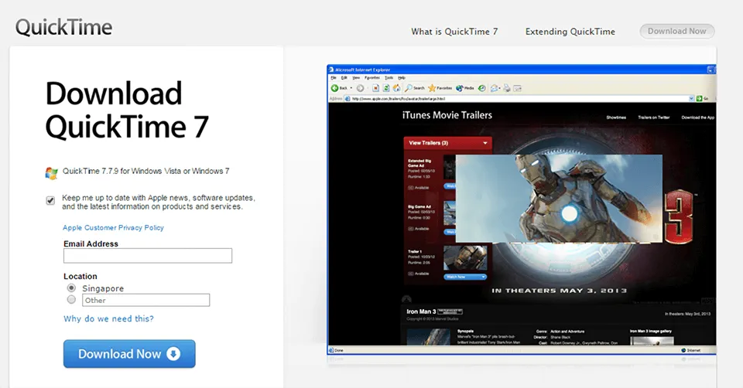Click the QuickTime 7.7.9 for Windows text
Image resolution: width=743 pixels, height=388 pixels.
[x=146, y=172]
